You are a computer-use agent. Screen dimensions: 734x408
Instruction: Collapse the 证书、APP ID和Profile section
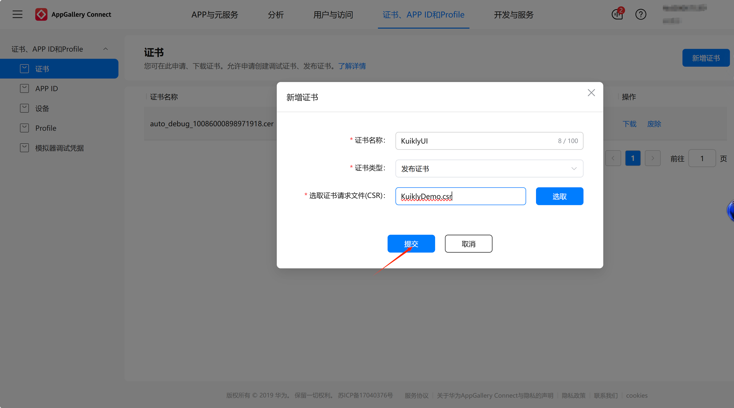(x=105, y=49)
